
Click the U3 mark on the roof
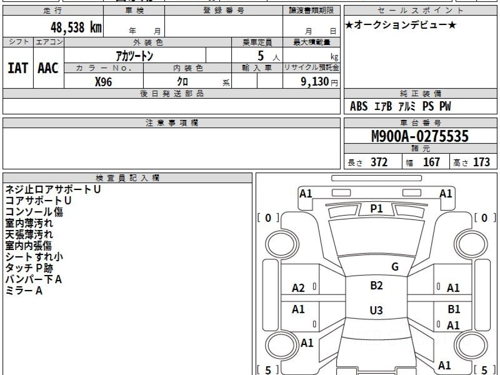coord(376,310)
